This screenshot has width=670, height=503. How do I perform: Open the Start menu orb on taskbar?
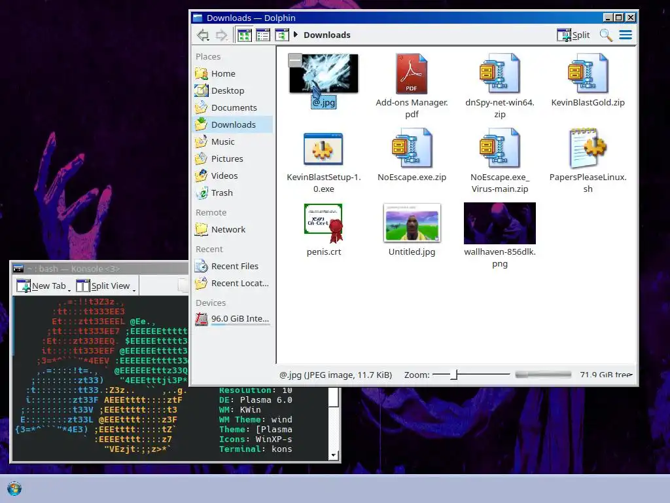[x=14, y=489]
